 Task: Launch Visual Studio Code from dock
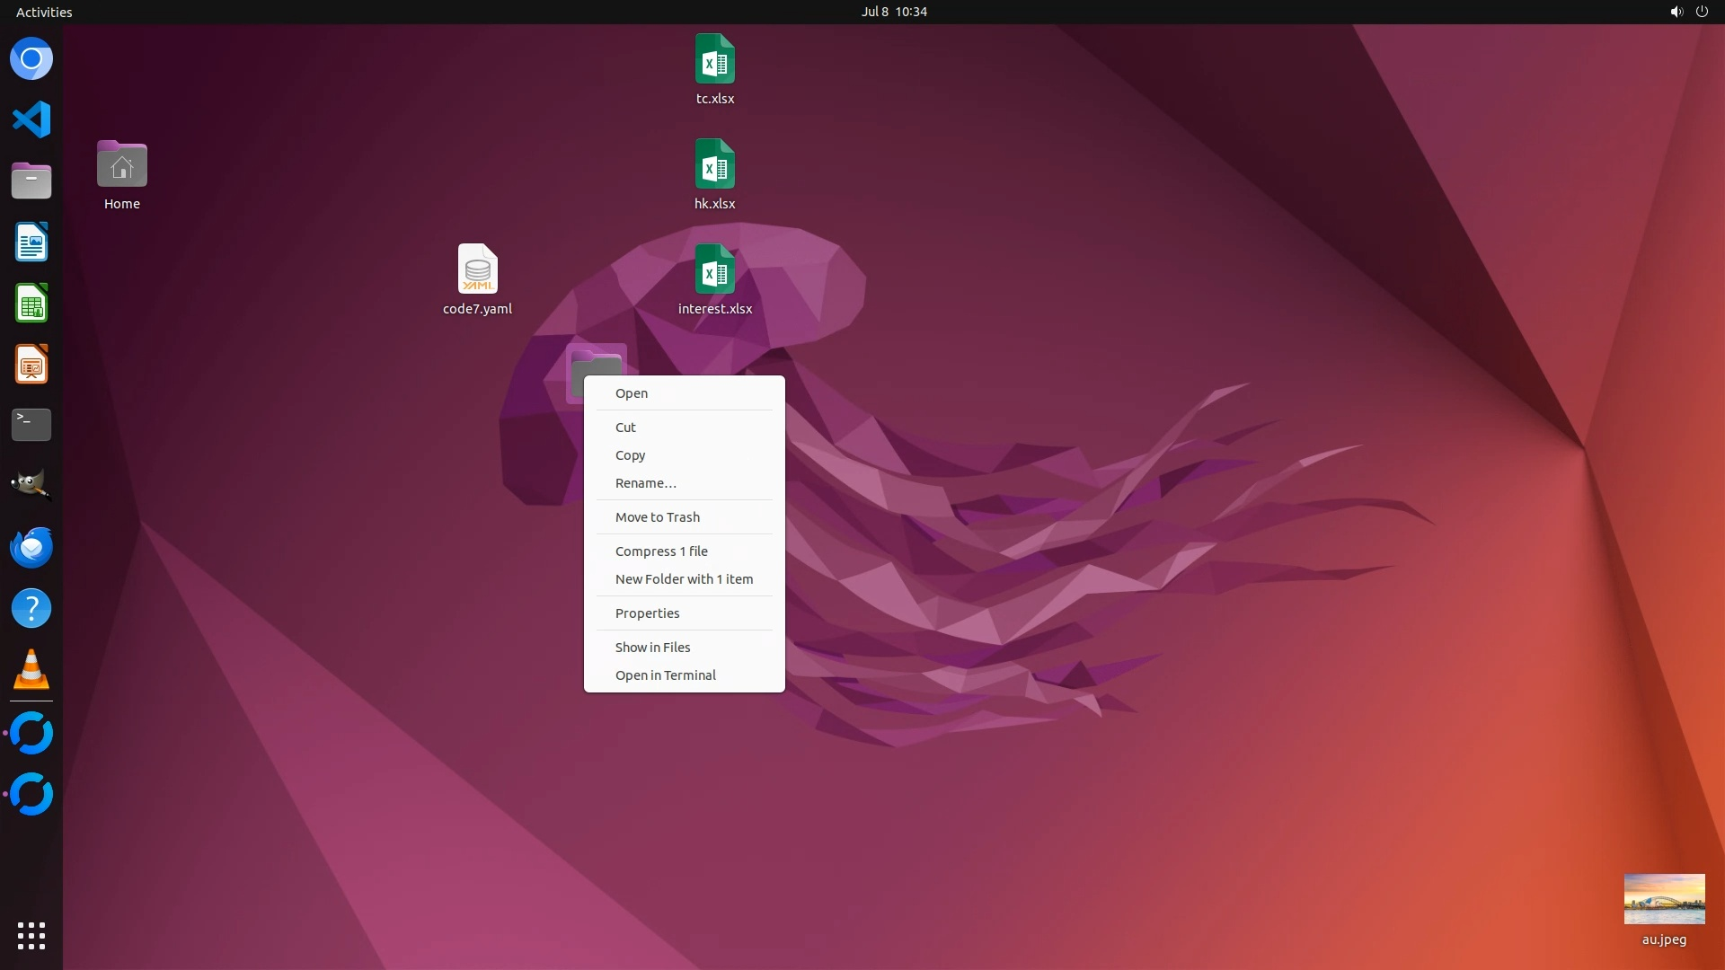click(31, 119)
